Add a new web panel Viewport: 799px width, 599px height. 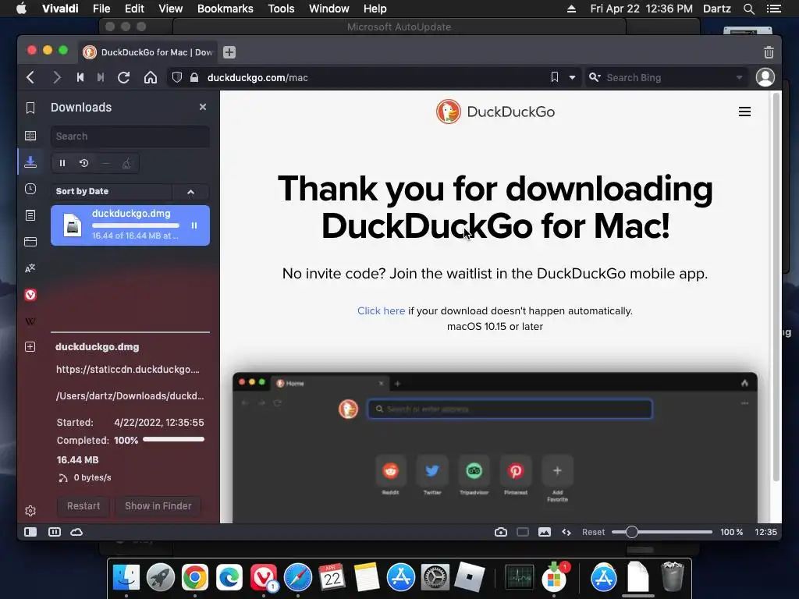(30, 347)
